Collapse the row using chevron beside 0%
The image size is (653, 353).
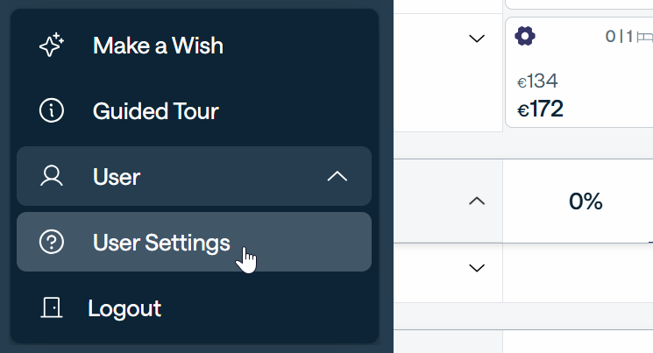[x=477, y=201]
